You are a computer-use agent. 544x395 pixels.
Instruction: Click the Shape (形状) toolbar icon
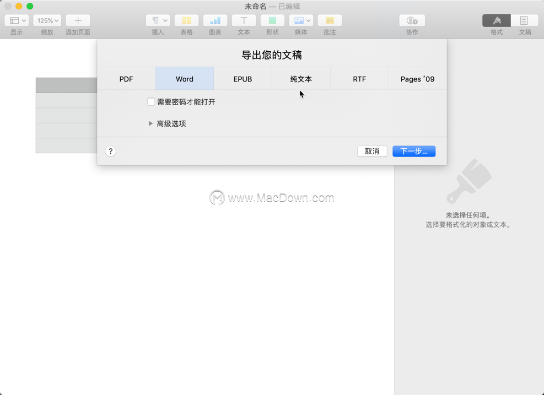click(272, 20)
